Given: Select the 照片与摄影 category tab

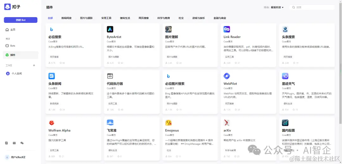Looking at the screenshot, I should click(x=86, y=18).
